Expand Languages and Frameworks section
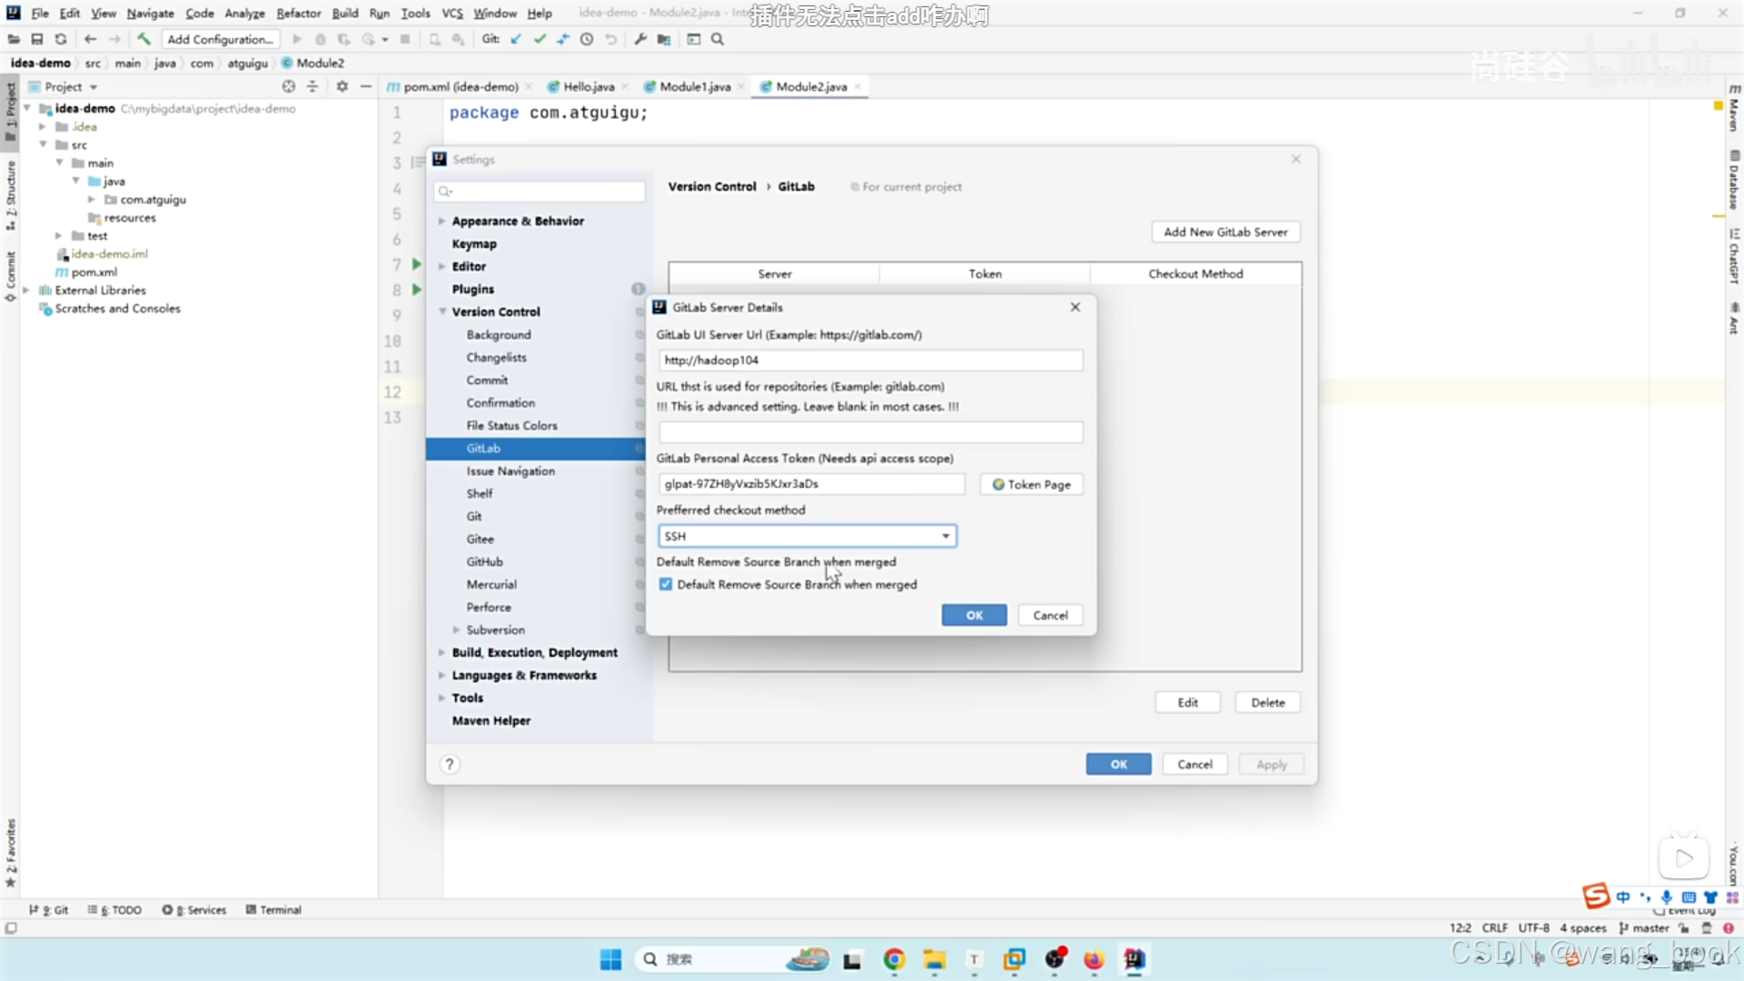 (x=442, y=674)
